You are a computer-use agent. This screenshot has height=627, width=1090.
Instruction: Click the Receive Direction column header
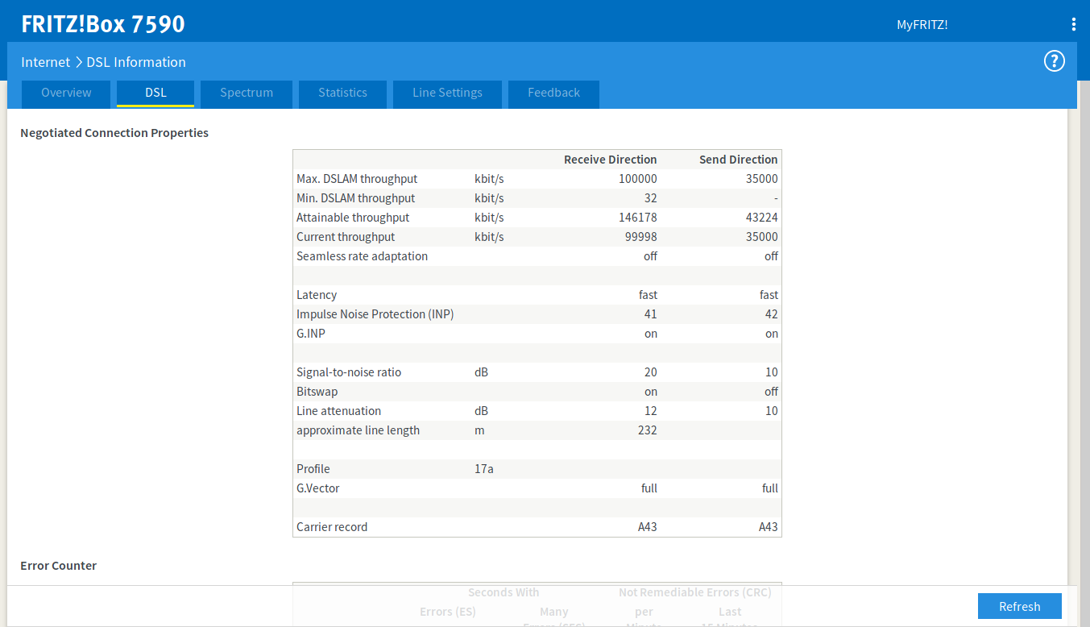pos(610,160)
